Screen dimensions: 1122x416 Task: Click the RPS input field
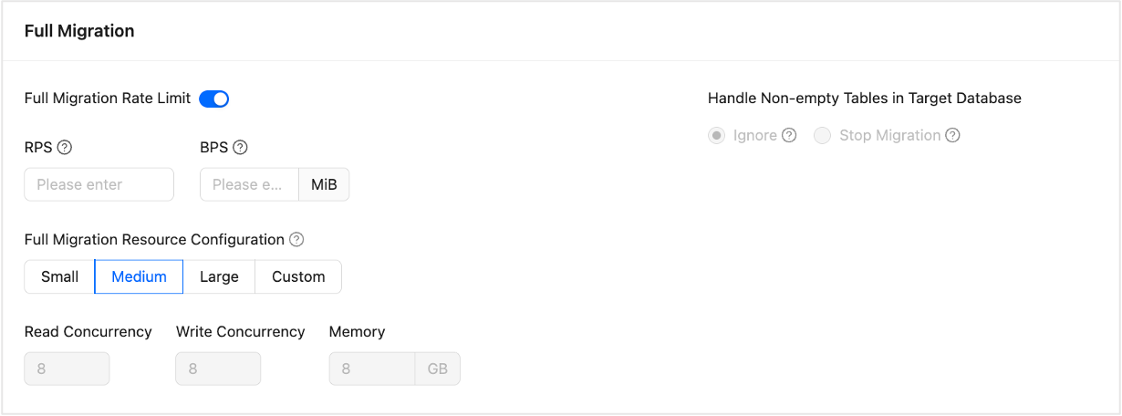click(x=99, y=184)
